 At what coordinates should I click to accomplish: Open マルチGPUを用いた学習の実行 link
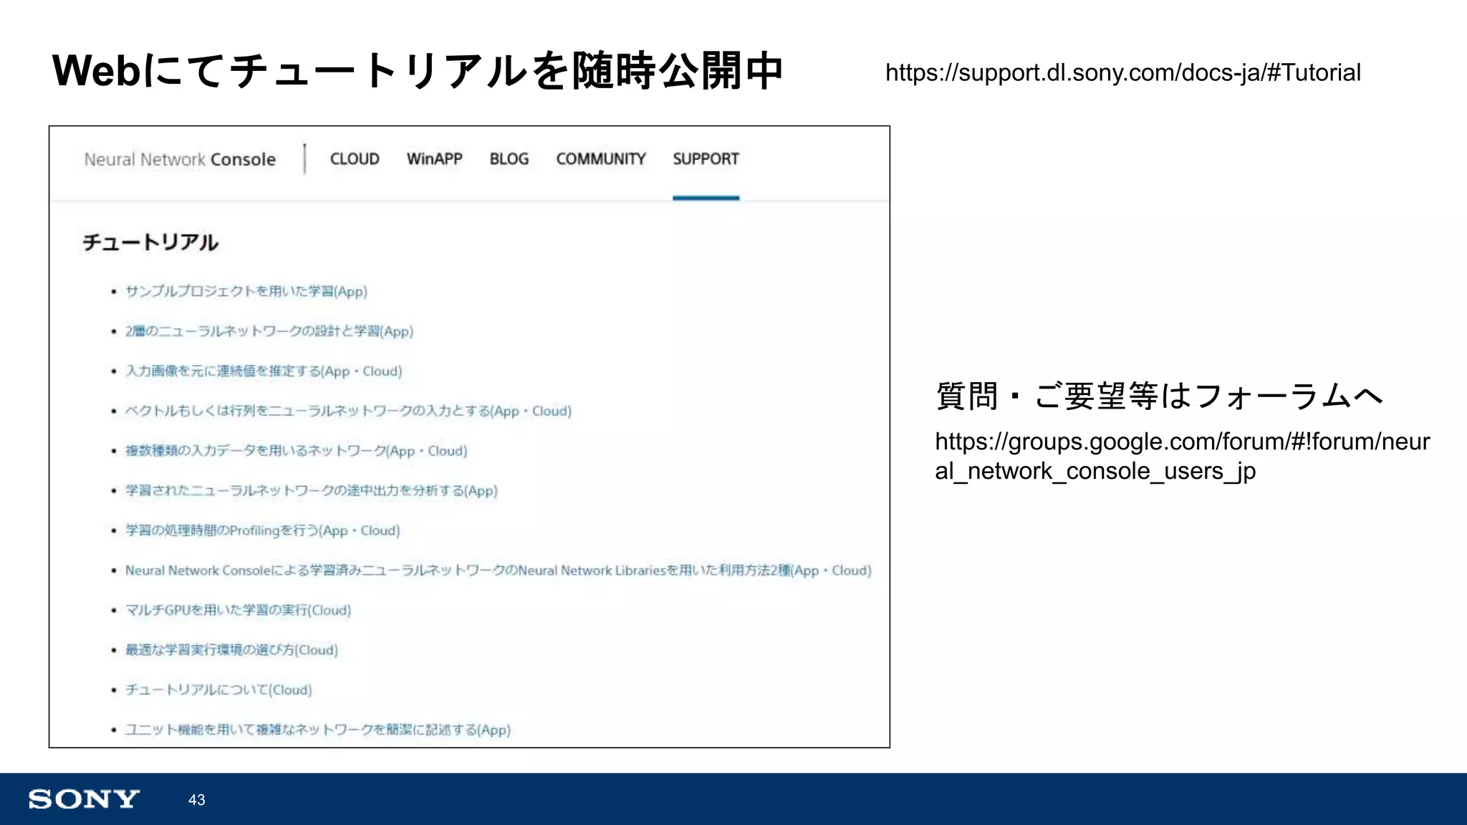click(238, 610)
